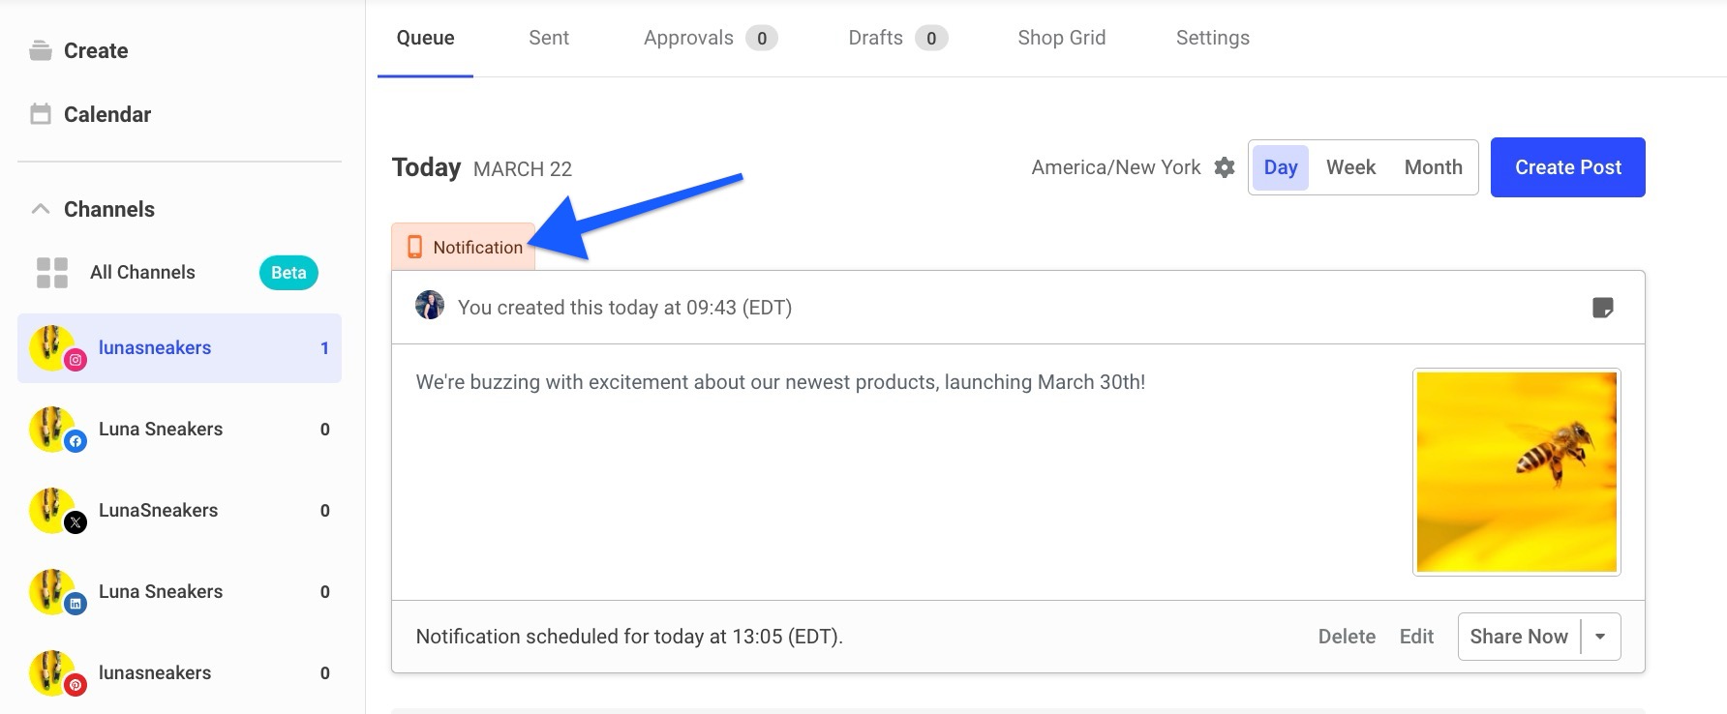Open the Approvals tab
Screen dimensions: 1727x714
(710, 38)
